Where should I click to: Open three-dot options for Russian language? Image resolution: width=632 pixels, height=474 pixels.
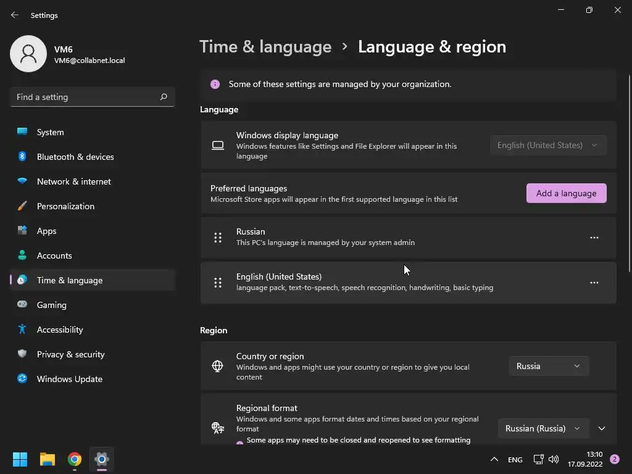594,238
